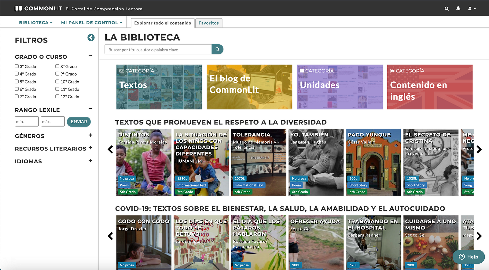489x270 pixels.
Task: Open the Textos category tile
Action: click(159, 87)
